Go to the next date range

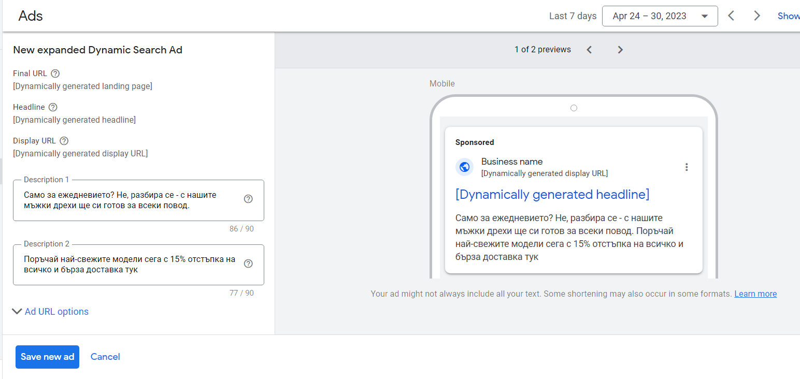(x=757, y=16)
